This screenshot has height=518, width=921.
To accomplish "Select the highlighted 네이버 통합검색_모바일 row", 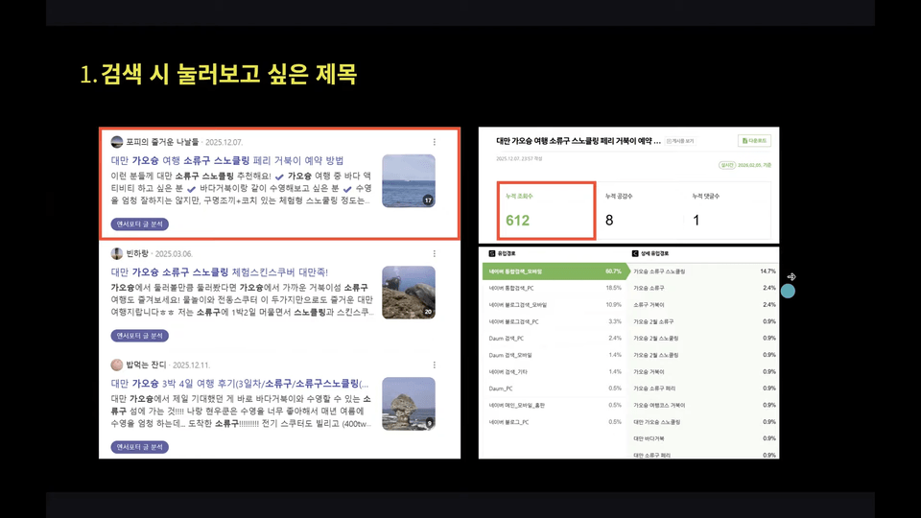I will pyautogui.click(x=555, y=271).
